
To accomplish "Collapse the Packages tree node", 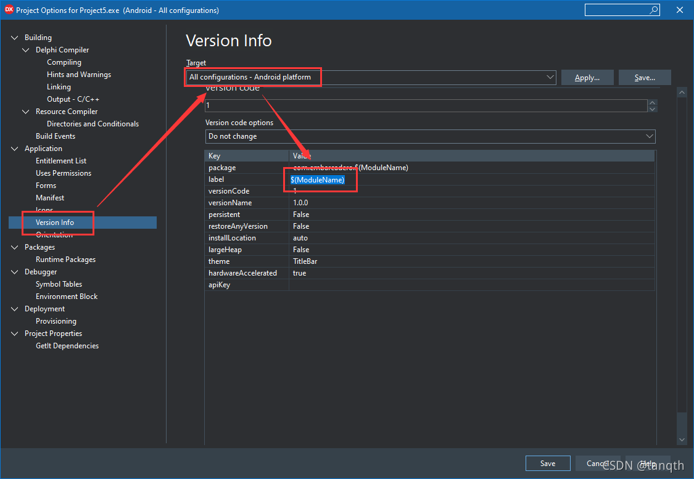I will 15,247.
